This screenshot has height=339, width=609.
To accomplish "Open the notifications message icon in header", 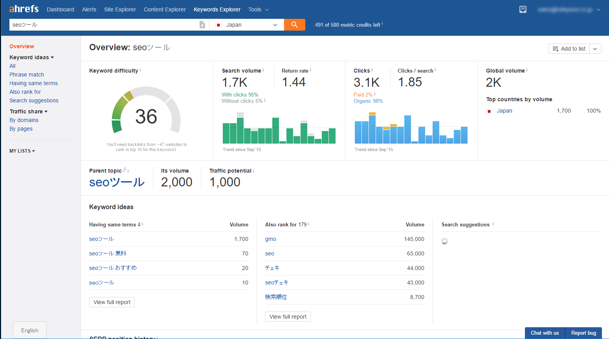I will point(523,9).
